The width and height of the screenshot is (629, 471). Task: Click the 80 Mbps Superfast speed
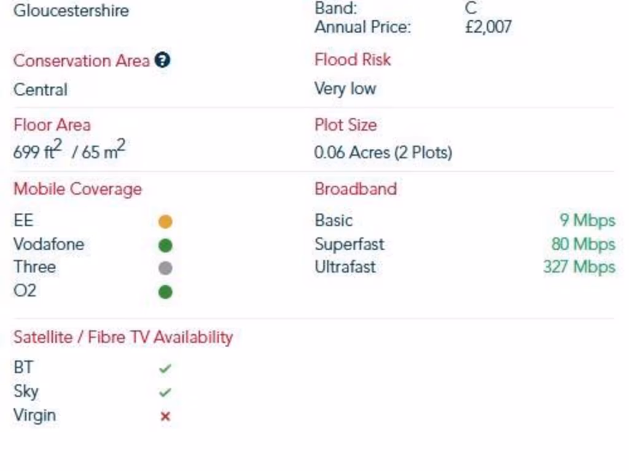pyautogui.click(x=583, y=244)
